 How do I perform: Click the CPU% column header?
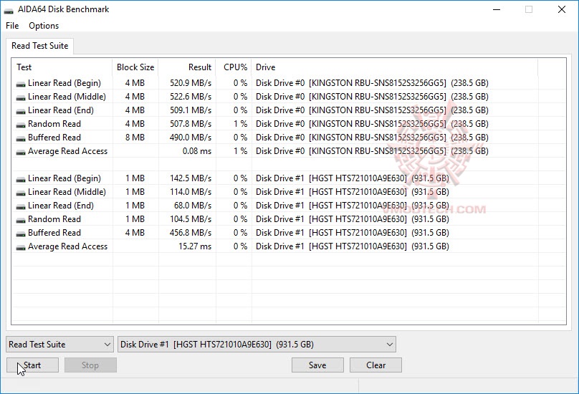point(234,67)
